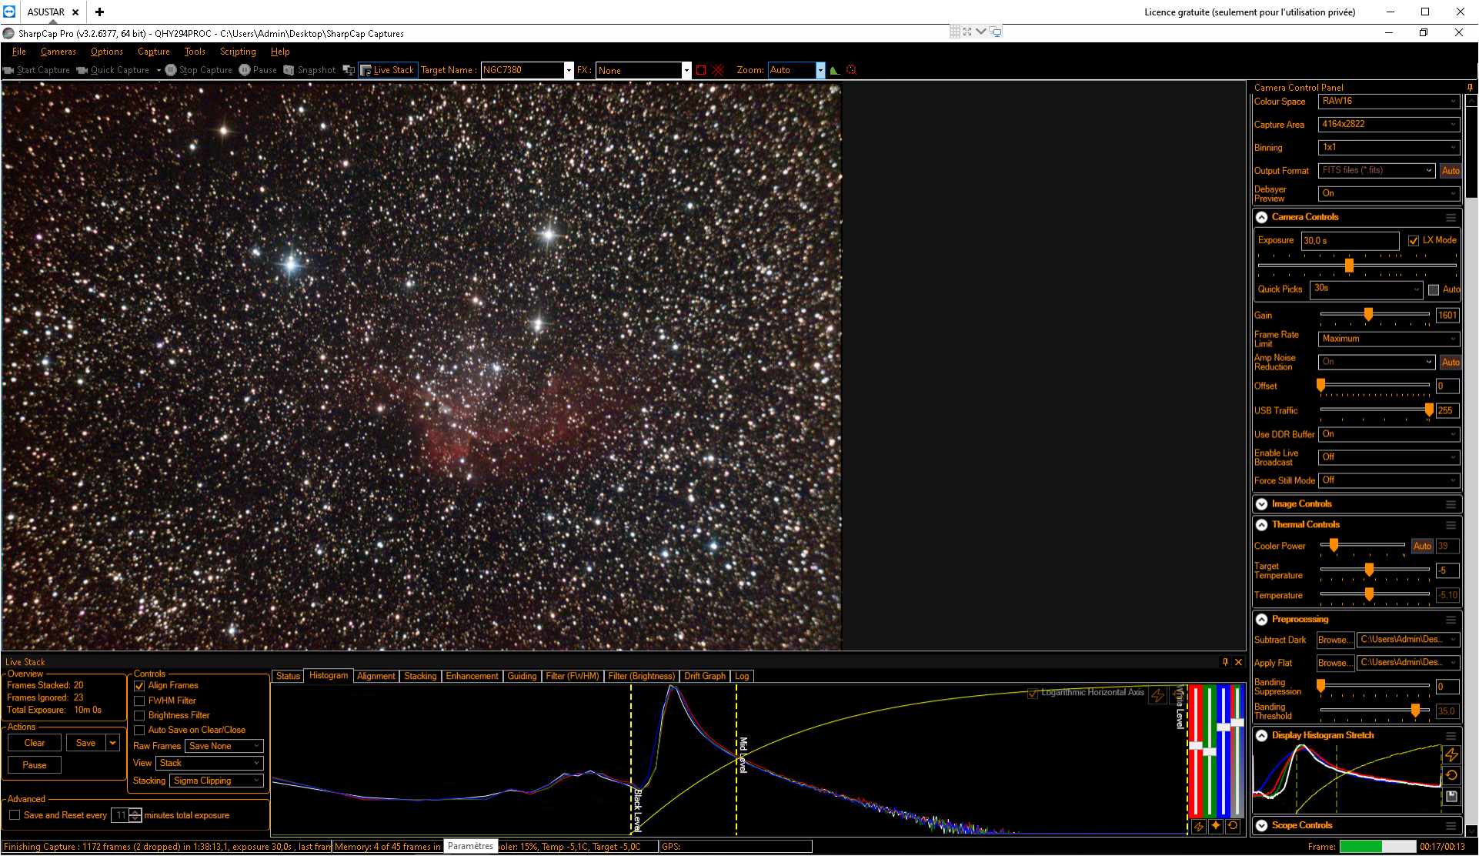The width and height of the screenshot is (1479, 856).
Task: Open the Cameras menu
Action: pyautogui.click(x=58, y=52)
